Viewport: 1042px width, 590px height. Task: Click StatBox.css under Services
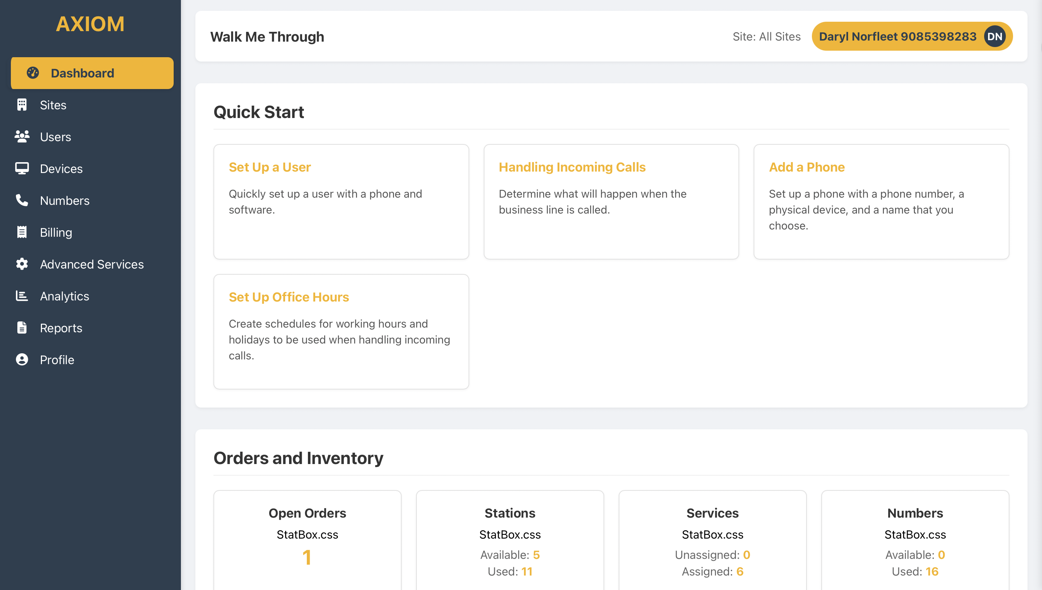712,535
